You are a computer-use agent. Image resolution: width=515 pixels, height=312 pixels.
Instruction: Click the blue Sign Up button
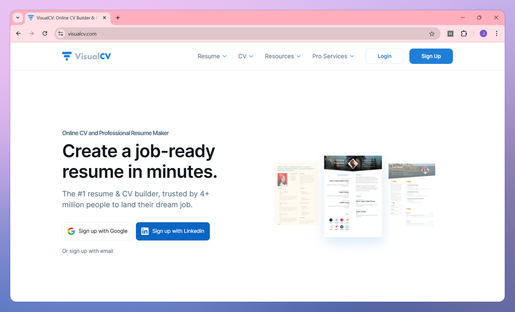[x=431, y=56]
